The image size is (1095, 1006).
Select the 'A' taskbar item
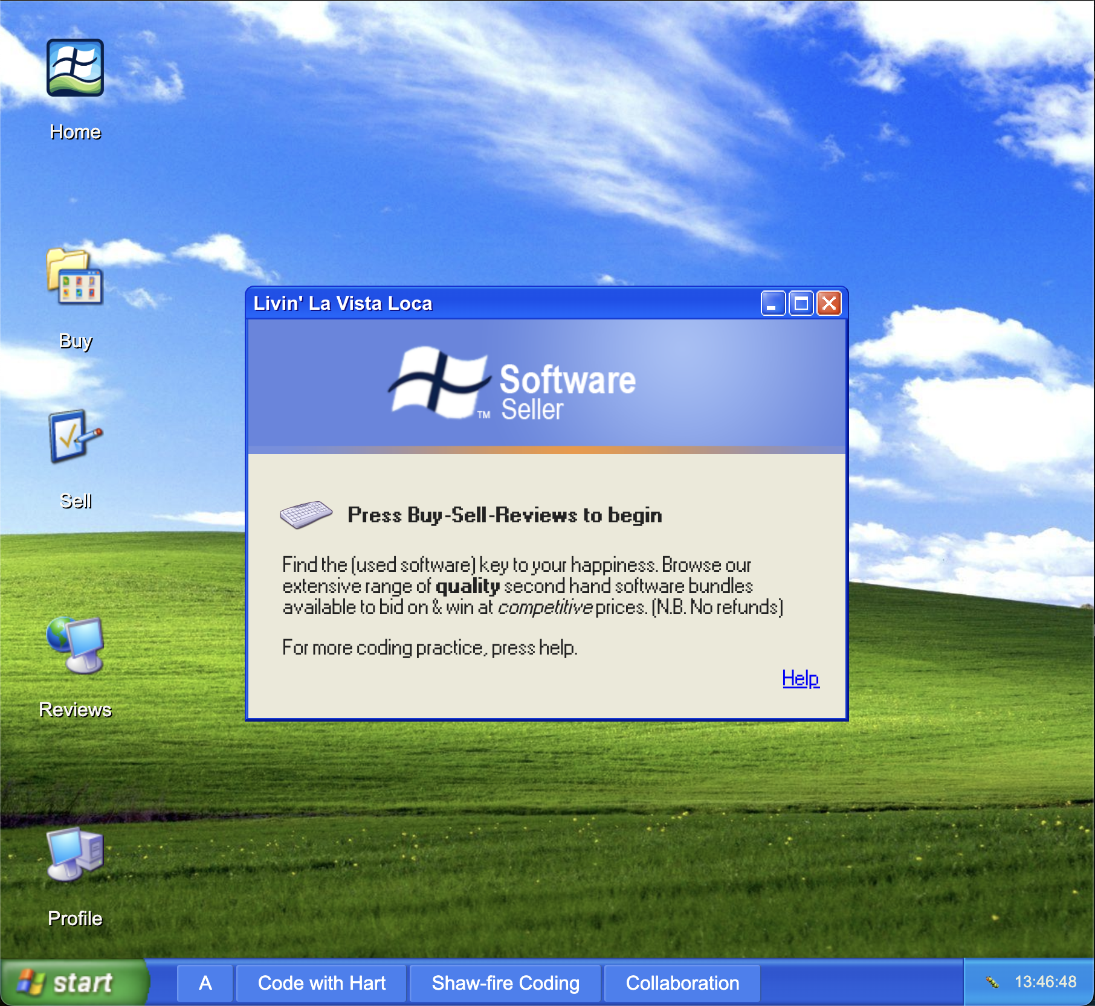(x=205, y=983)
